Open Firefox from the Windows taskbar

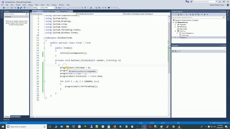click(115, 126)
